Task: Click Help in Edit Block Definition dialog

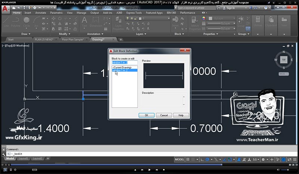Action: tap(181, 115)
